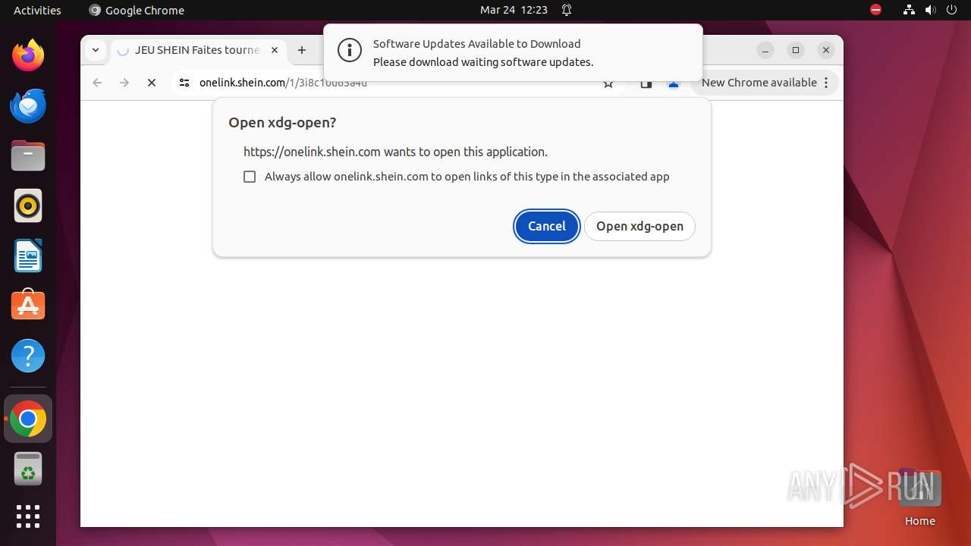Click the Open xdg-open button
971x546 pixels.
coord(639,226)
